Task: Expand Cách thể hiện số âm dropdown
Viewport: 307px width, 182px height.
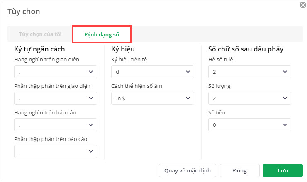Action: pos(152,98)
